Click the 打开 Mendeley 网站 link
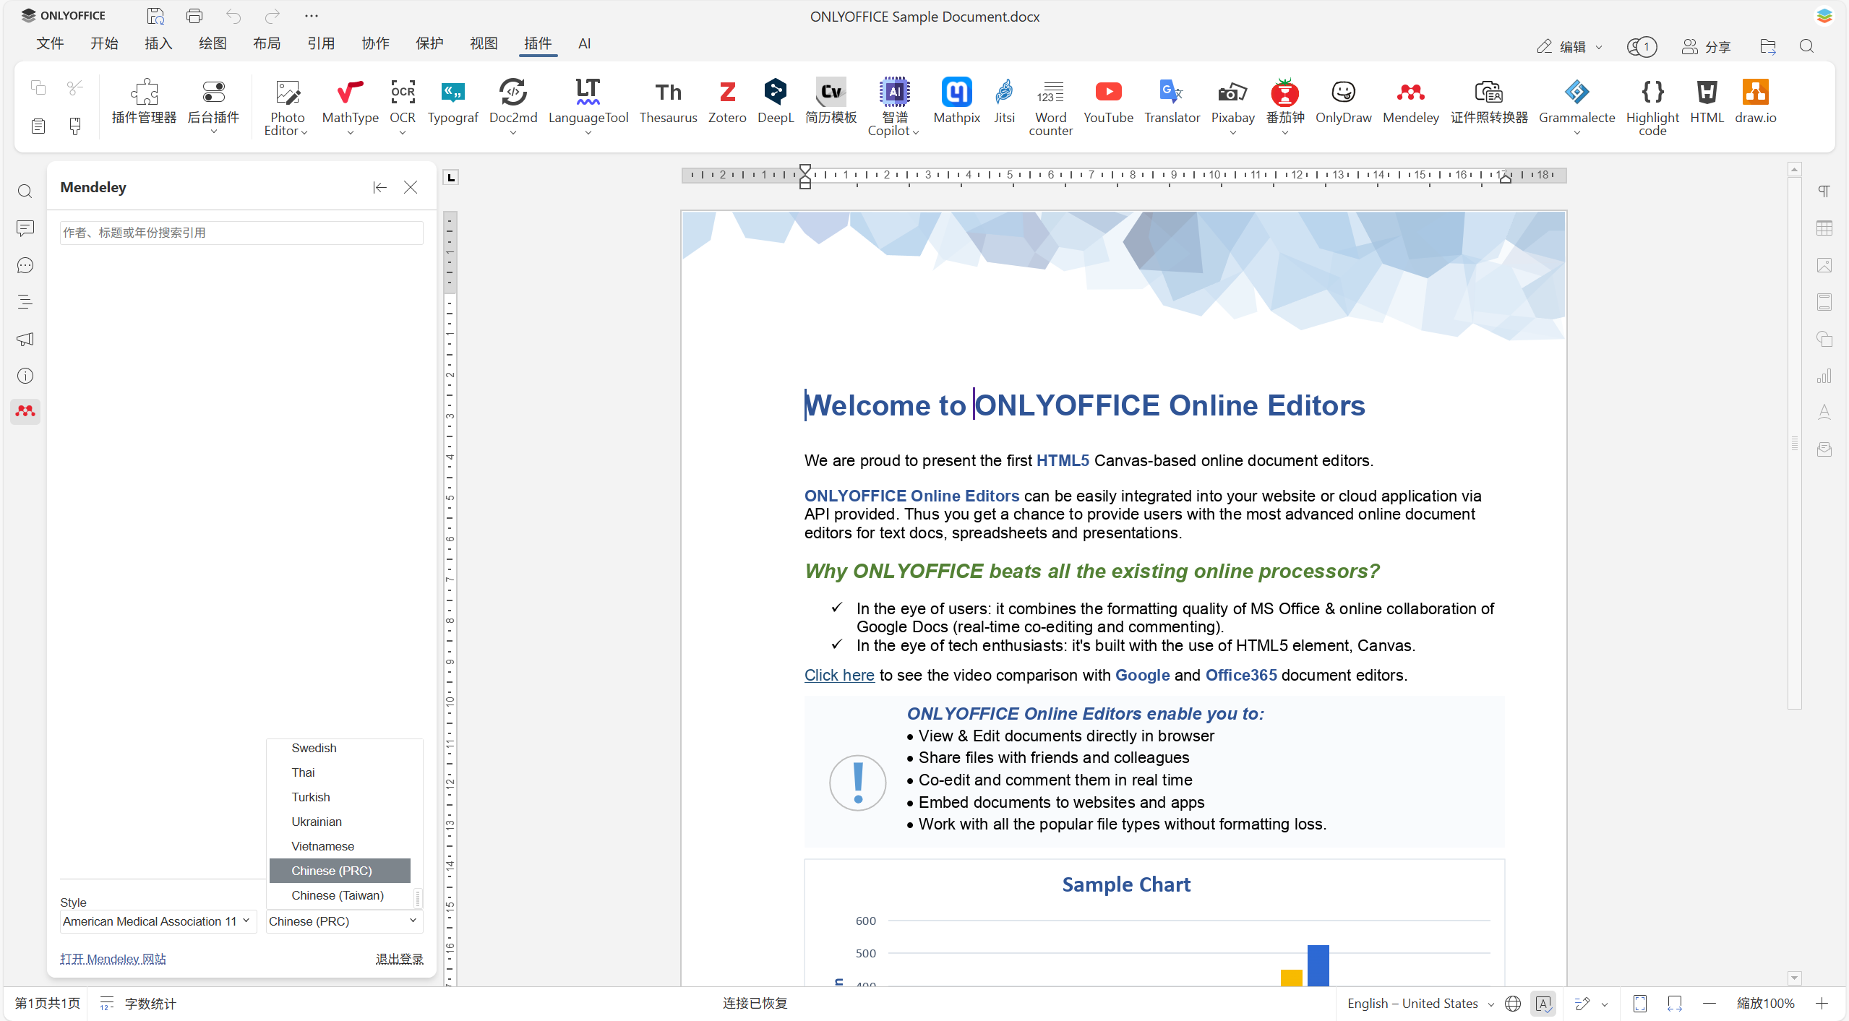 point(113,959)
